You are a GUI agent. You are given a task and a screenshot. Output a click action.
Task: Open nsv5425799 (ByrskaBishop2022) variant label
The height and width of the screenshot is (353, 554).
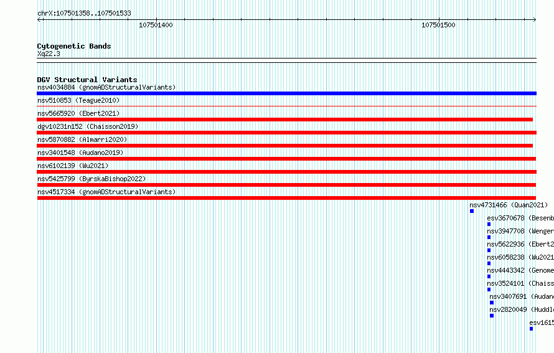coord(92,179)
